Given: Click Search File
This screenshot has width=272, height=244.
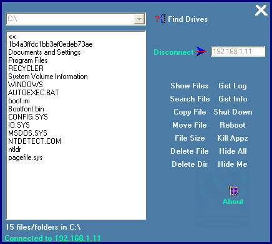Looking at the screenshot, I should click(190, 99).
